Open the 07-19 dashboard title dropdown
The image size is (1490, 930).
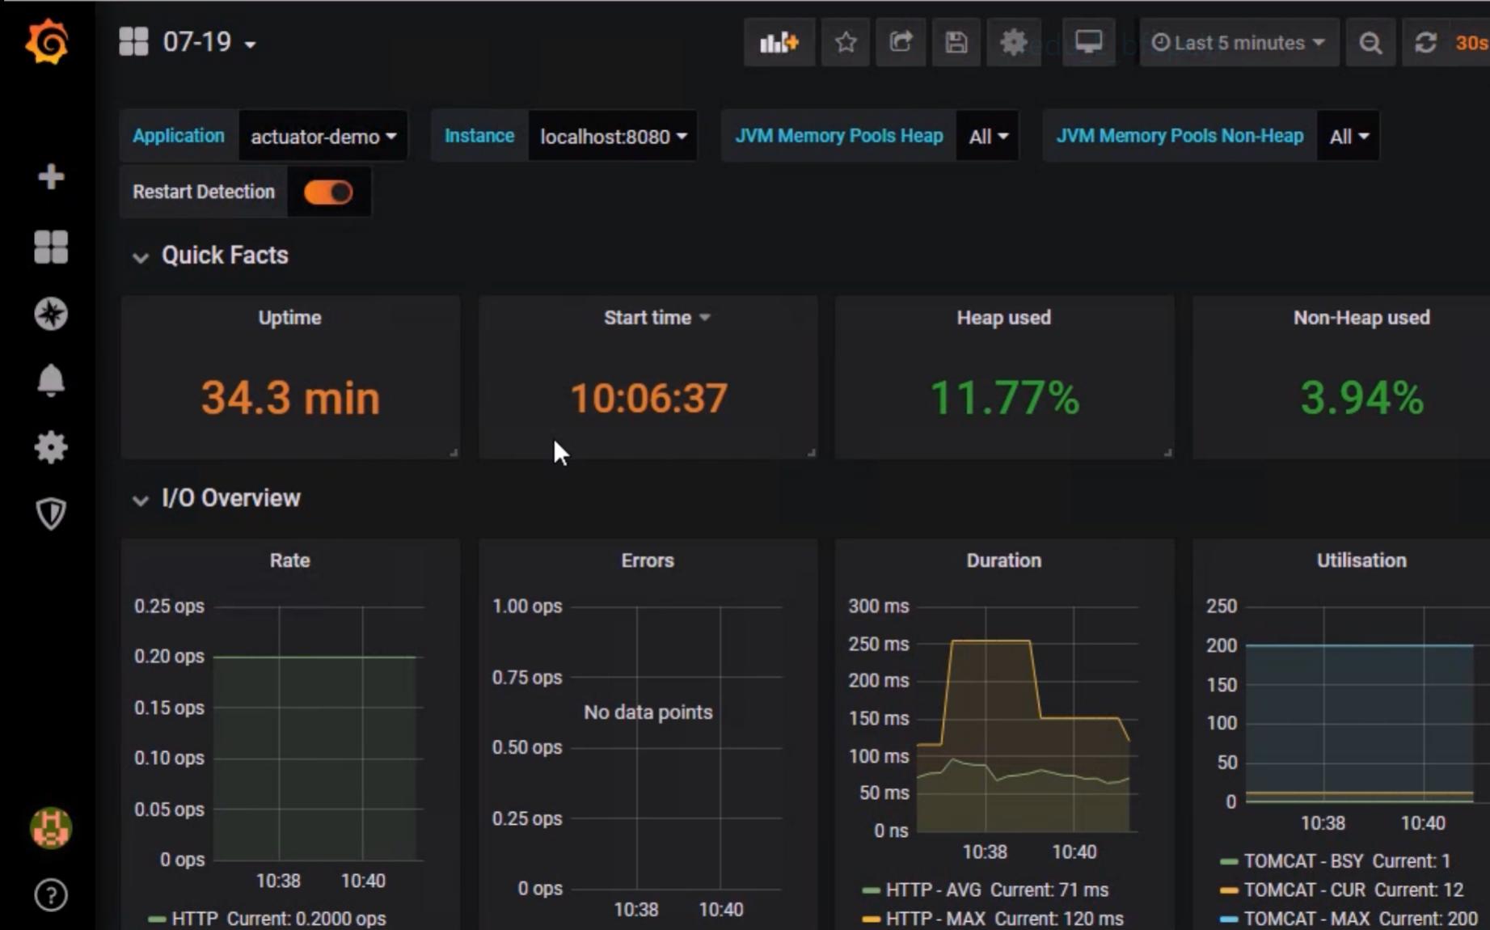pos(209,42)
